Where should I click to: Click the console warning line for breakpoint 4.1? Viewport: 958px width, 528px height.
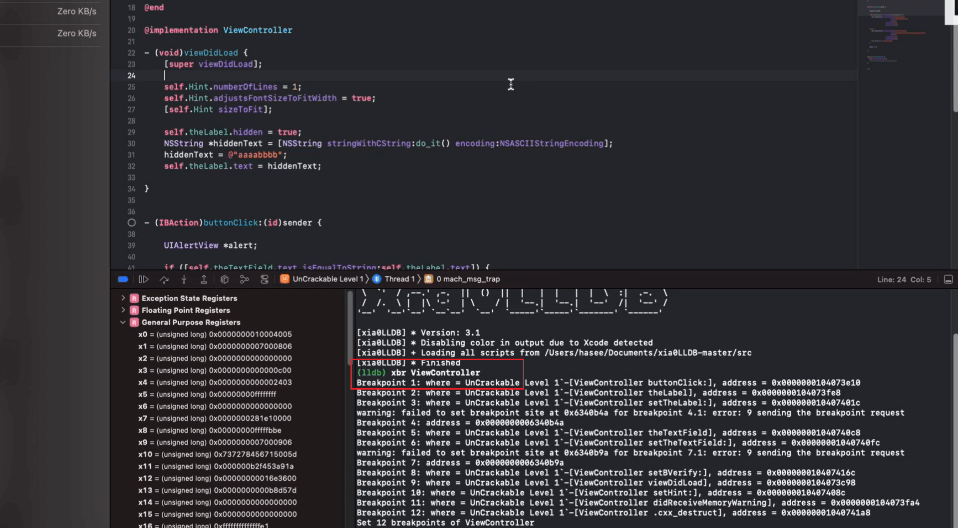[x=630, y=413]
